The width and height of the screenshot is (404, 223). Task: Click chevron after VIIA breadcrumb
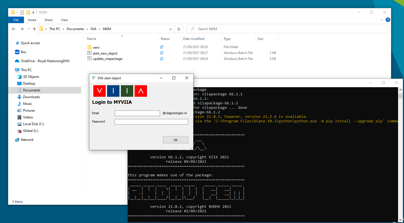point(99,29)
